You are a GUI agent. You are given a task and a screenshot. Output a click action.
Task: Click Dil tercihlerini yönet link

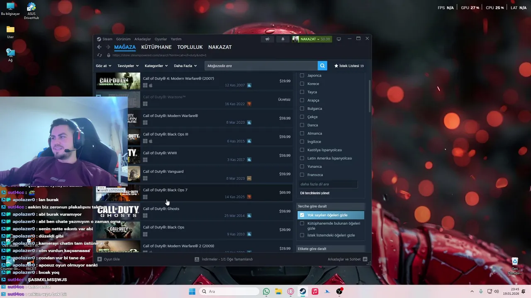(x=315, y=193)
